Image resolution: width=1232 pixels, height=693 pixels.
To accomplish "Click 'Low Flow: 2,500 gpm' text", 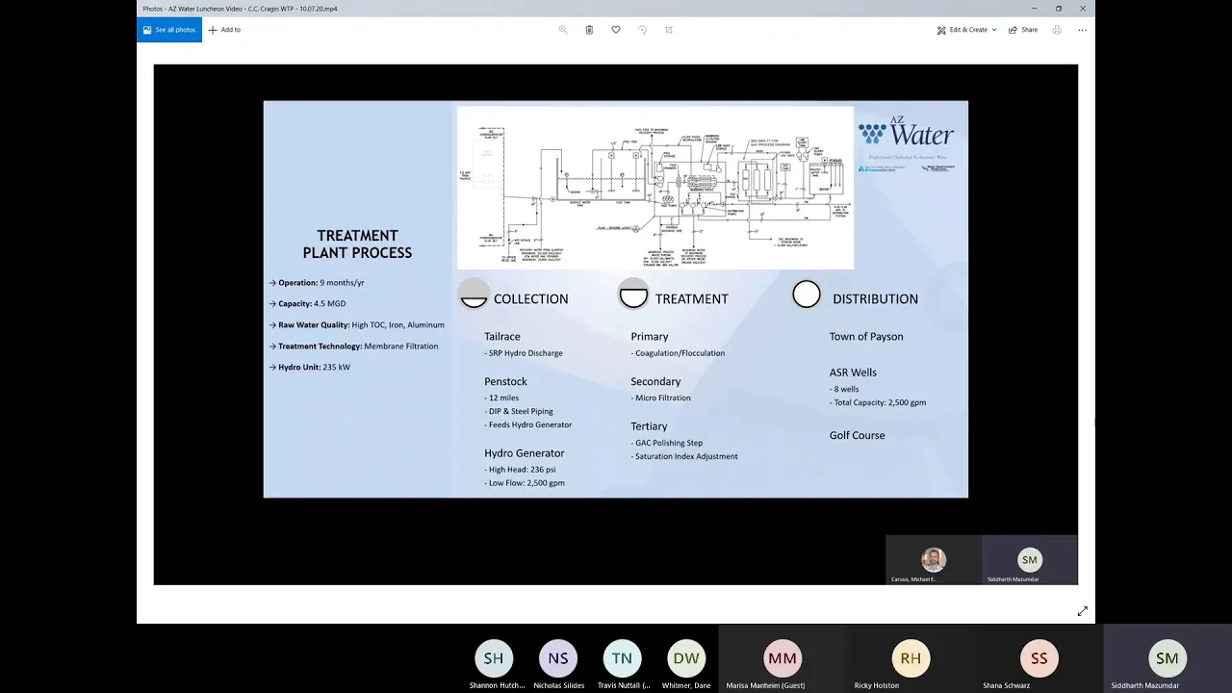I will pos(525,483).
